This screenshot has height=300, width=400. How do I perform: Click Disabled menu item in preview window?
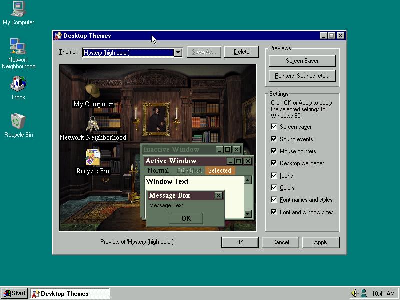189,170
